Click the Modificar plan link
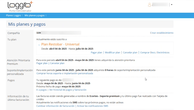Screen dimensions: 194x110 tap(113, 53)
